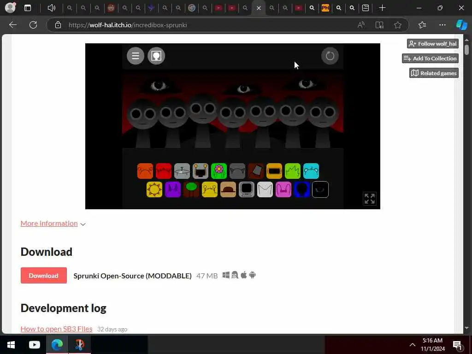Switch to the orange PH tab
This screenshot has height=354, width=472.
coord(325,8)
